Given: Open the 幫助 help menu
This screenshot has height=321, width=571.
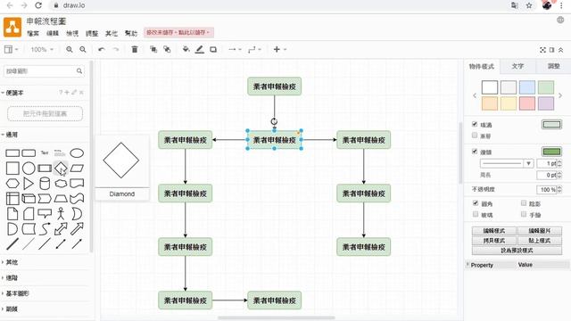Looking at the screenshot, I should [x=131, y=34].
